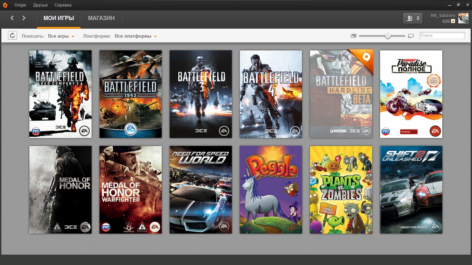Screen dimensions: 472x265
Task: Select Plants vs. Zombies cover
Action: [x=341, y=190]
